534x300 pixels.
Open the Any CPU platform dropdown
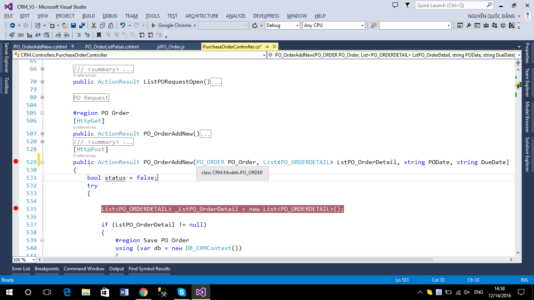[362, 25]
